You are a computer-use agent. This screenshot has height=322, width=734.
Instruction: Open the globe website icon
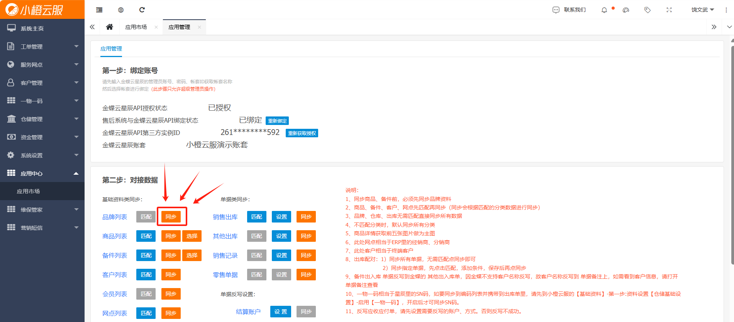point(121,10)
